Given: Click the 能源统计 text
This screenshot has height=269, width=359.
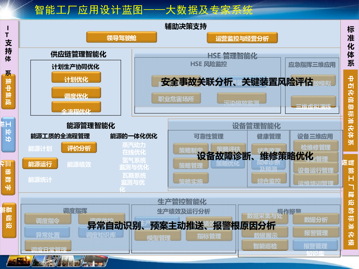Looking at the screenshot, I should point(40,180).
